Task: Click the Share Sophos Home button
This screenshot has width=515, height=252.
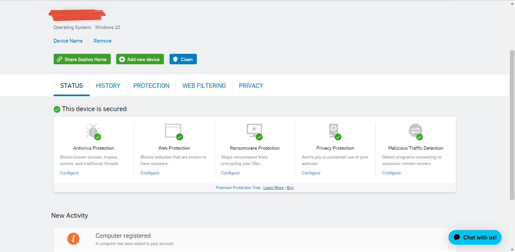Action: point(82,59)
